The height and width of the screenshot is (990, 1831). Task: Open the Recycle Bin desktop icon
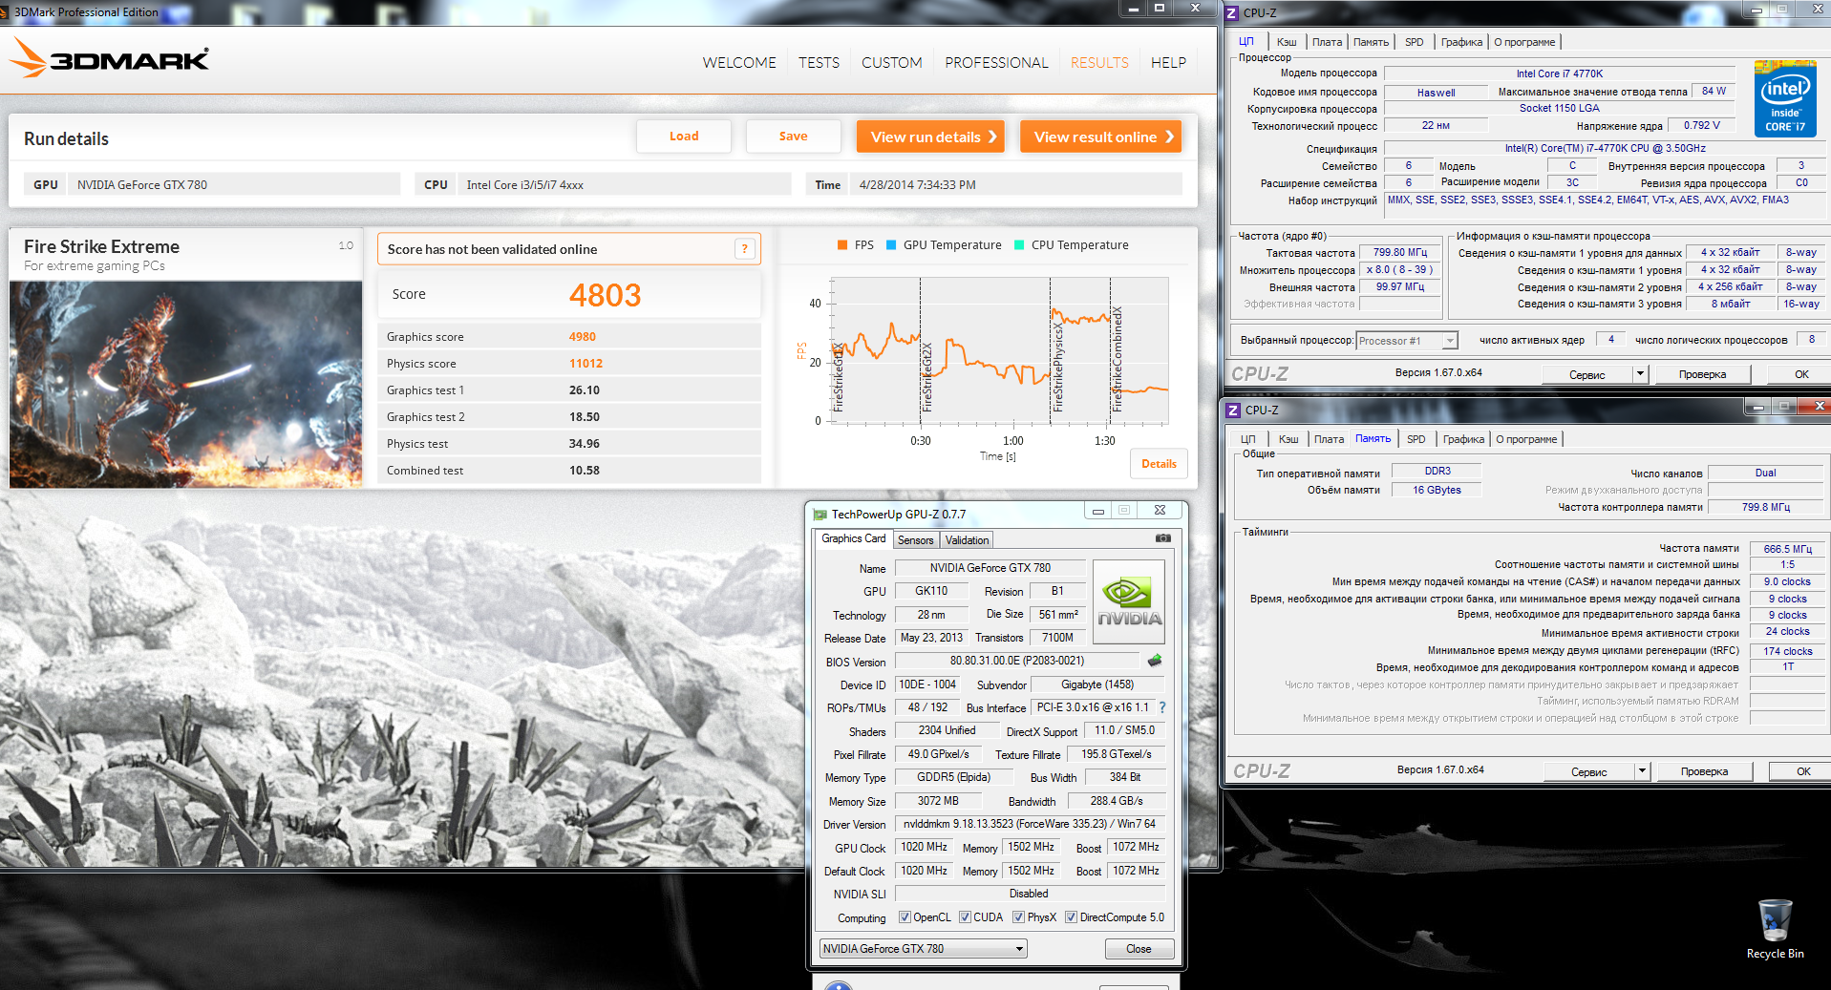(x=1775, y=928)
